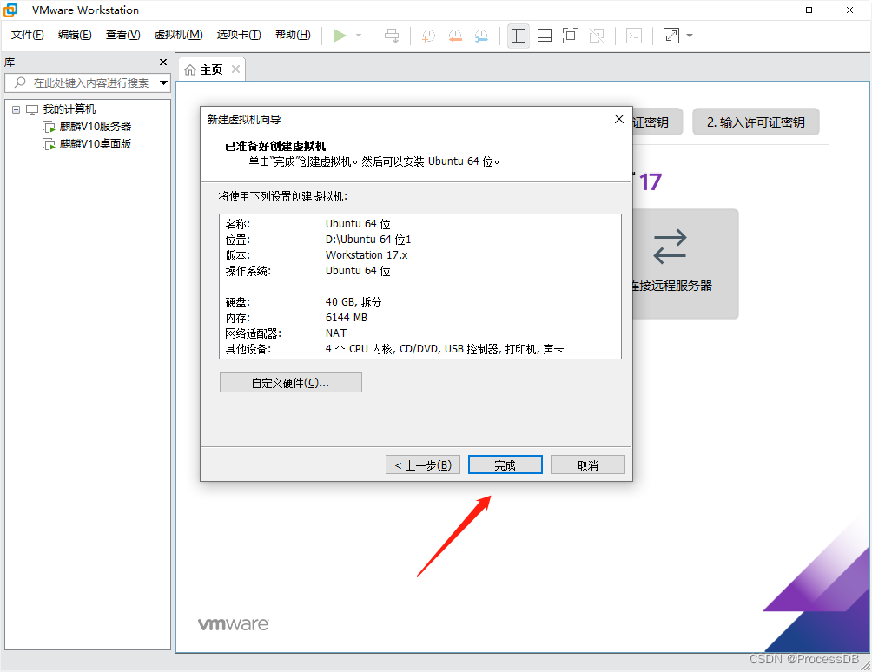The height and width of the screenshot is (672, 872).
Task: Toggle the Show Library sidebar icon
Action: (519, 36)
